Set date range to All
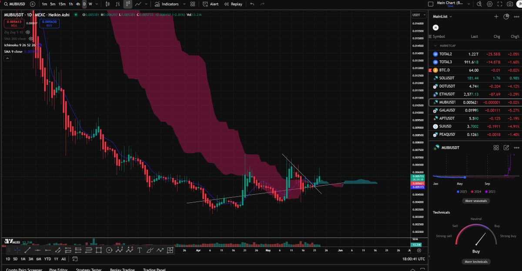522x271 pixels. point(64,259)
